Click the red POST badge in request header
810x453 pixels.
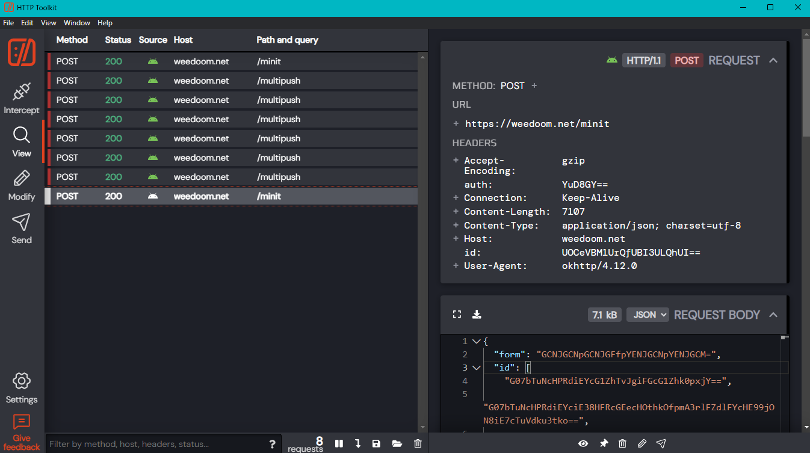(x=687, y=60)
